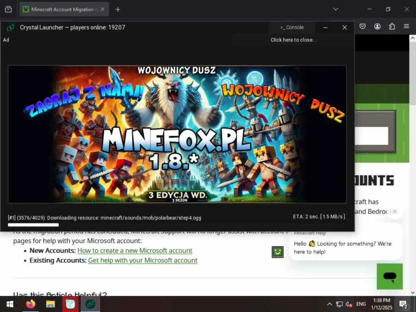Open the Windows notification center icon

click(403, 304)
